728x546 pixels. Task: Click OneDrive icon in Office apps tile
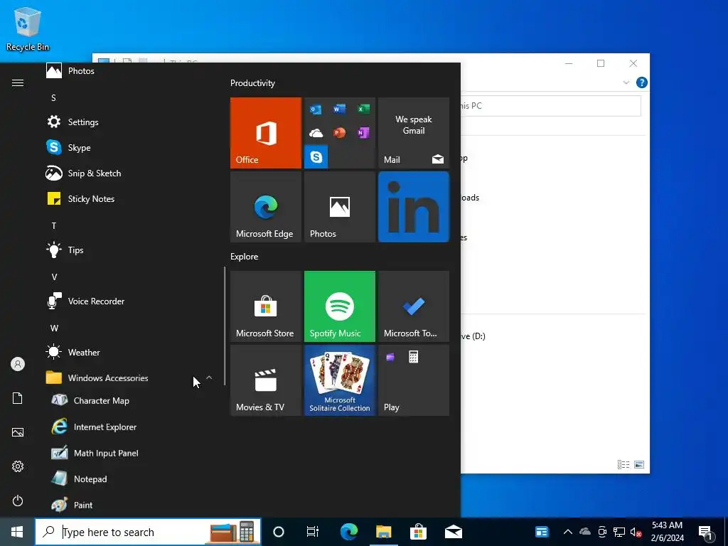pyautogui.click(x=316, y=133)
